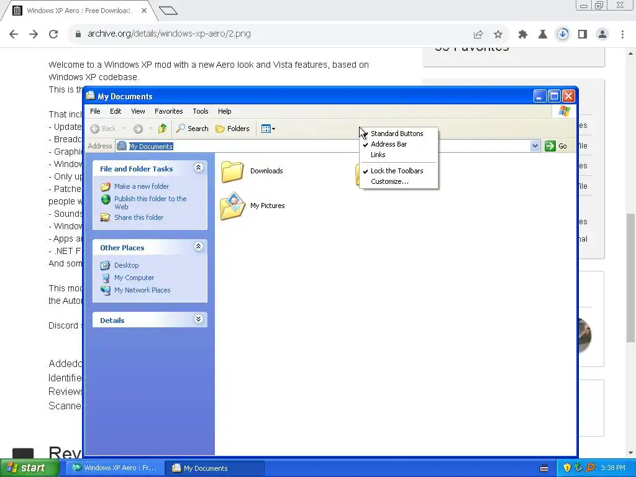Image resolution: width=636 pixels, height=477 pixels.
Task: Bookmark this page with the star icon
Action: pyautogui.click(x=498, y=35)
